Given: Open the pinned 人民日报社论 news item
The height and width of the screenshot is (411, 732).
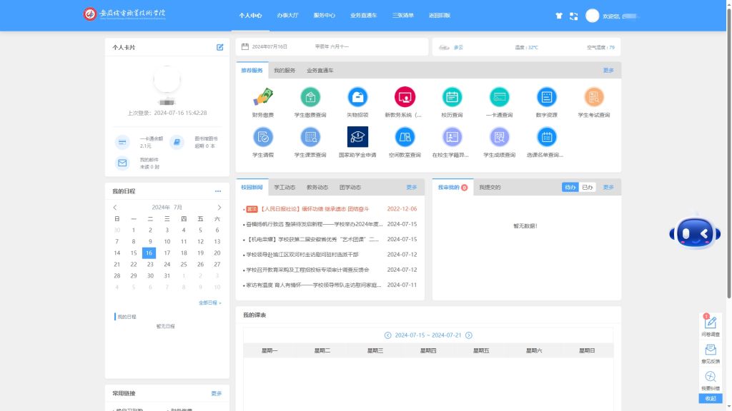Looking at the screenshot, I should point(315,209).
